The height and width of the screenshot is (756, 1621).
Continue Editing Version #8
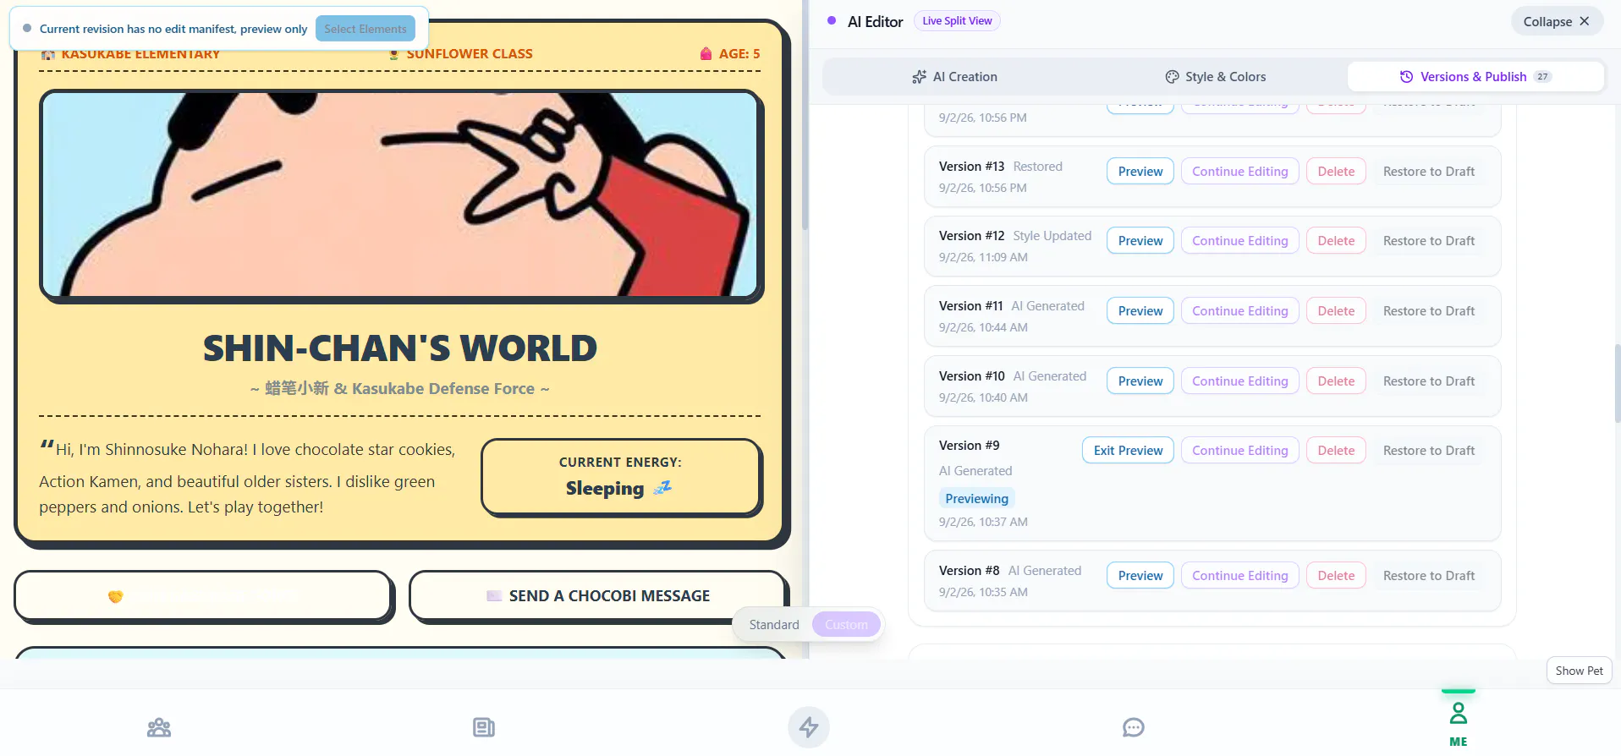[x=1239, y=576]
